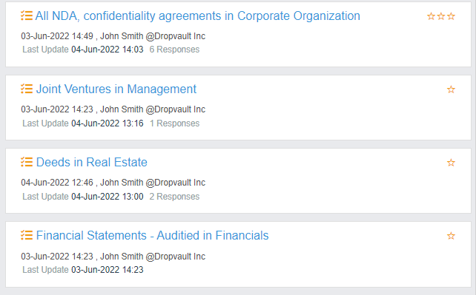Open All NDA, confidentiality agreements in Corporate Organization
The image size is (476, 295).
click(x=198, y=16)
